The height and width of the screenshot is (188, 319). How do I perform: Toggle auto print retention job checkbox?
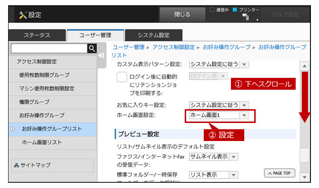point(122,77)
